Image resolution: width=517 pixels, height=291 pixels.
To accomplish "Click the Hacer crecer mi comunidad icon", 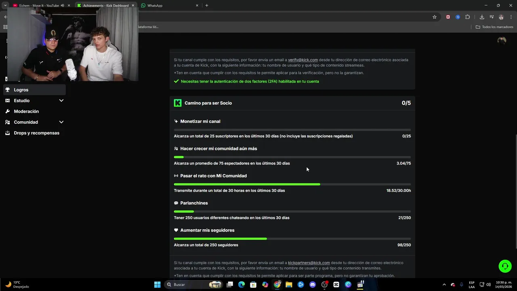I will click(176, 149).
